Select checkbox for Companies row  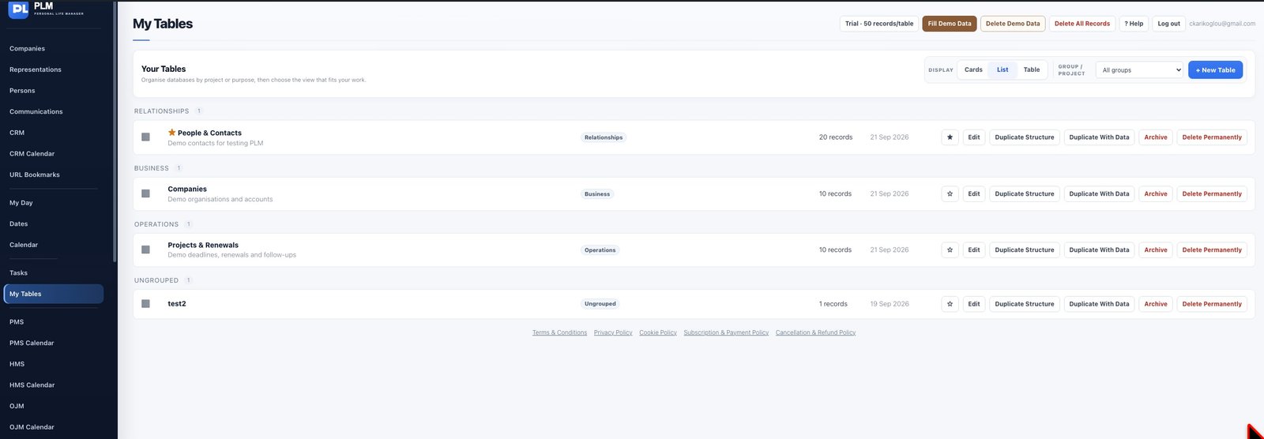(x=145, y=193)
